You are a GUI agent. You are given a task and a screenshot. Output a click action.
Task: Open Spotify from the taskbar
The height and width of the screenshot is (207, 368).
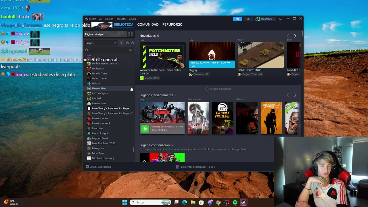coord(235,202)
